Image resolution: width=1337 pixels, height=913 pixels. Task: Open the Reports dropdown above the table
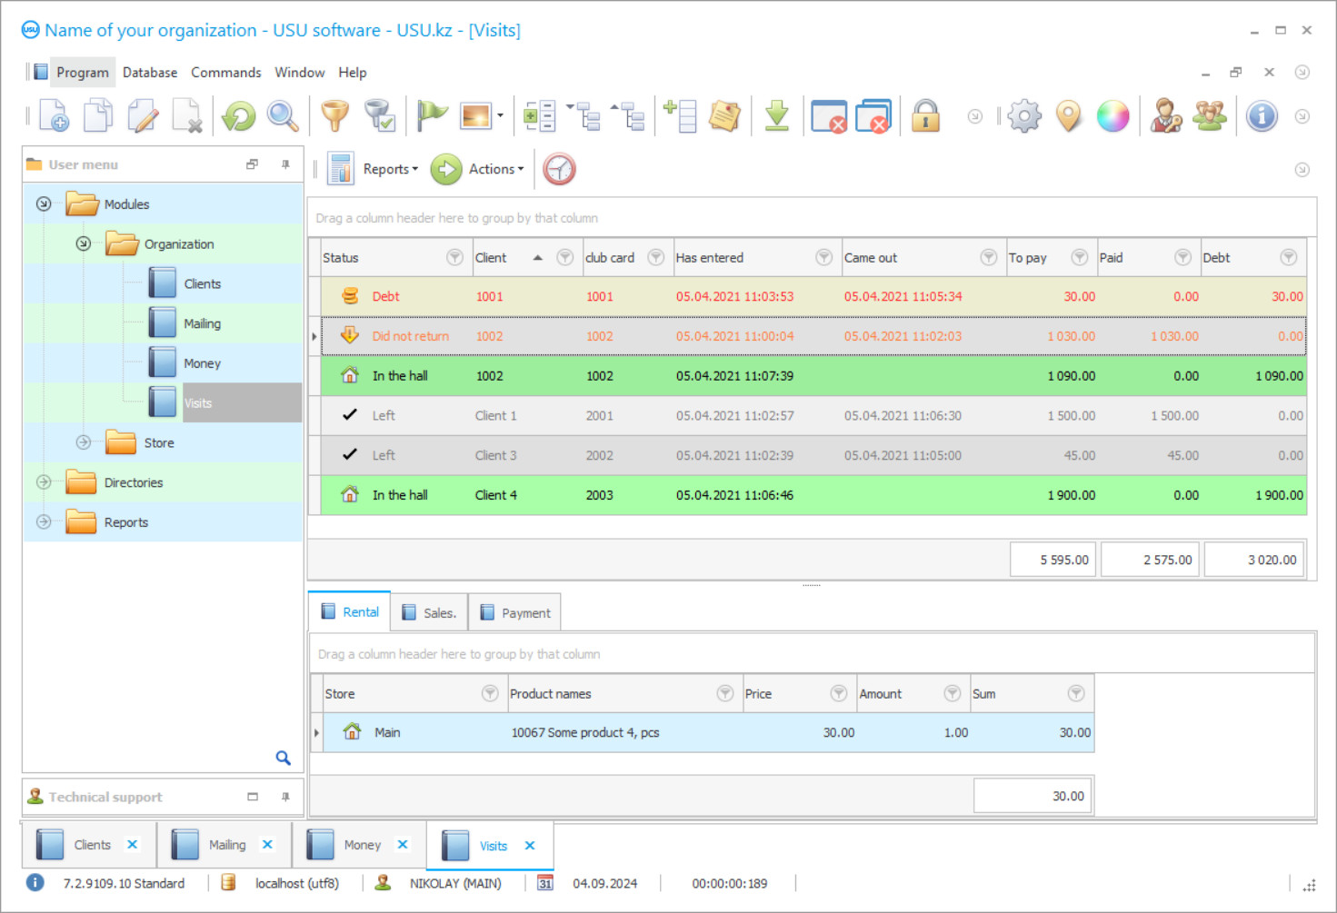[x=389, y=169]
